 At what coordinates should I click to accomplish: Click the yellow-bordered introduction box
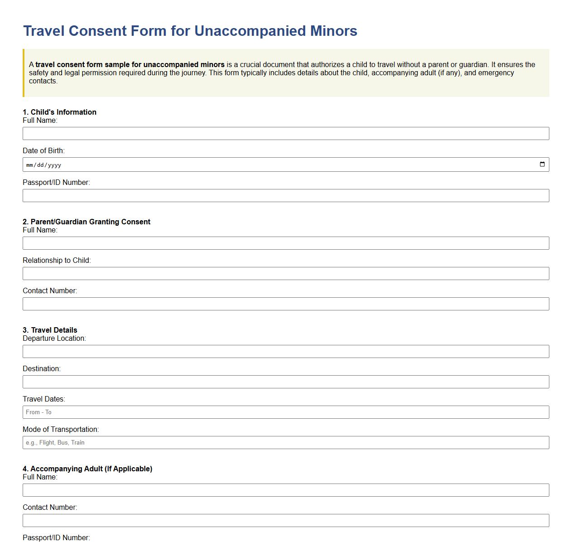pos(285,73)
